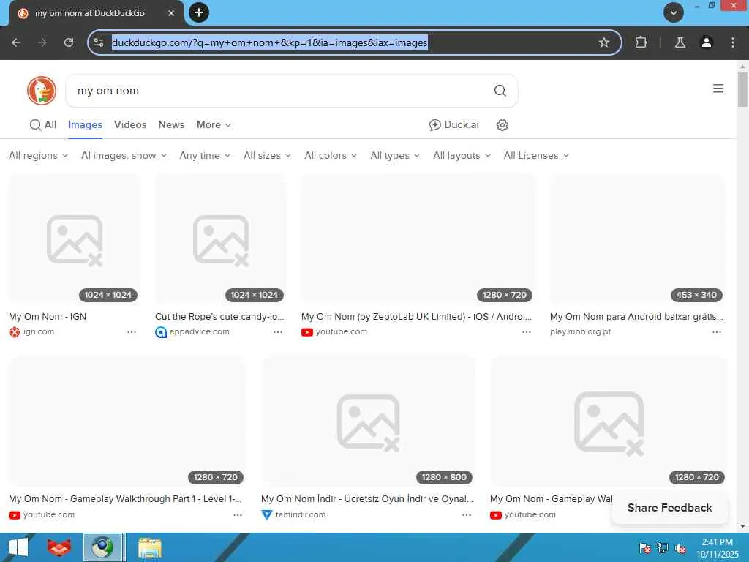Open the AI images: show filter

[124, 155]
